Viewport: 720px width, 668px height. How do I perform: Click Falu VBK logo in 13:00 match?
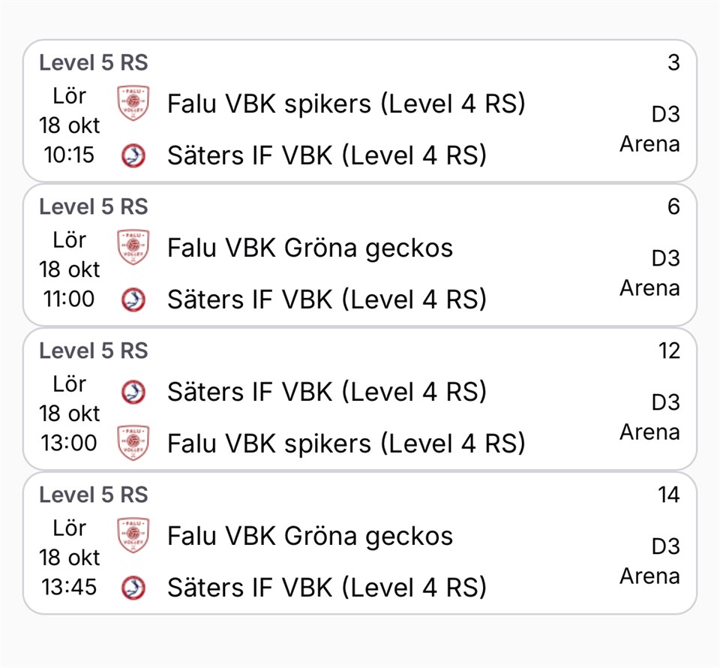tap(133, 443)
